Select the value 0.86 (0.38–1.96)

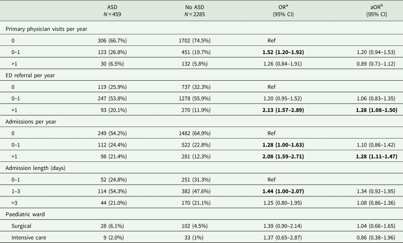point(381,239)
